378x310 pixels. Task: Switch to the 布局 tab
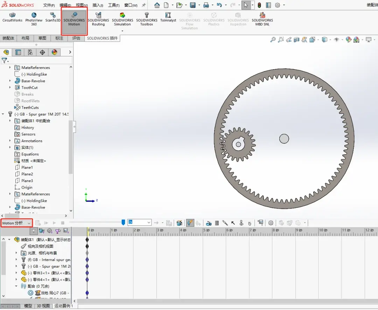25,38
